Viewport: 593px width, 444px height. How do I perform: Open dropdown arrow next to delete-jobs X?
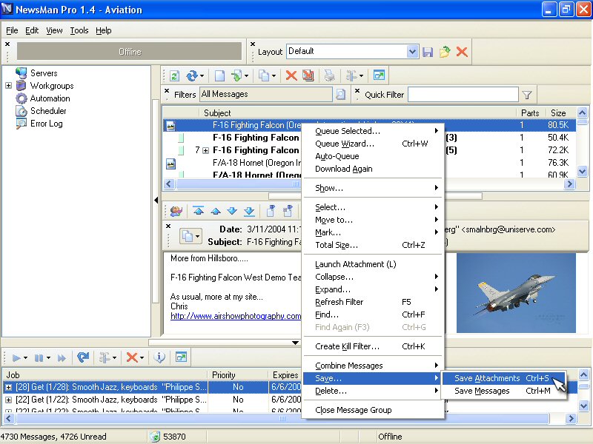pyautogui.click(x=142, y=358)
